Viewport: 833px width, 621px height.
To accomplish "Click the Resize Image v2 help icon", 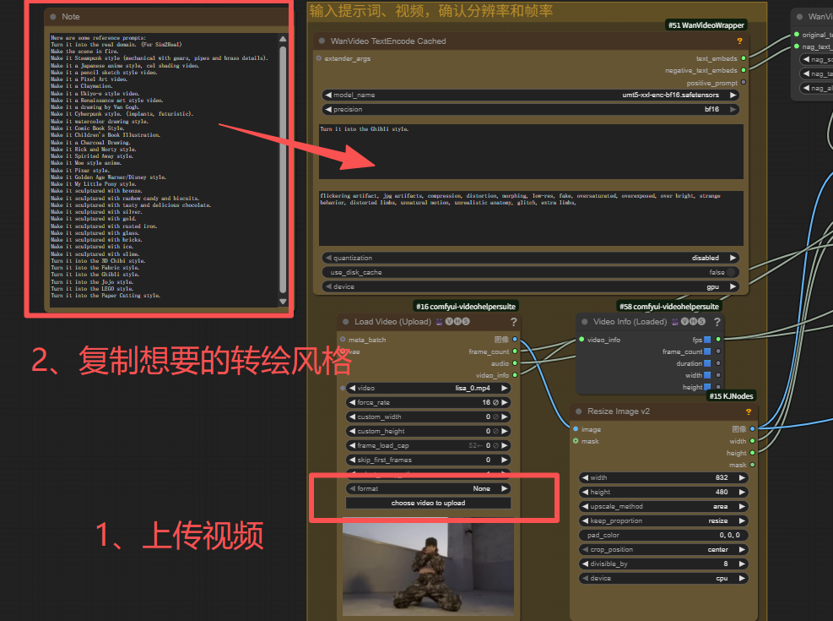I will (x=748, y=411).
